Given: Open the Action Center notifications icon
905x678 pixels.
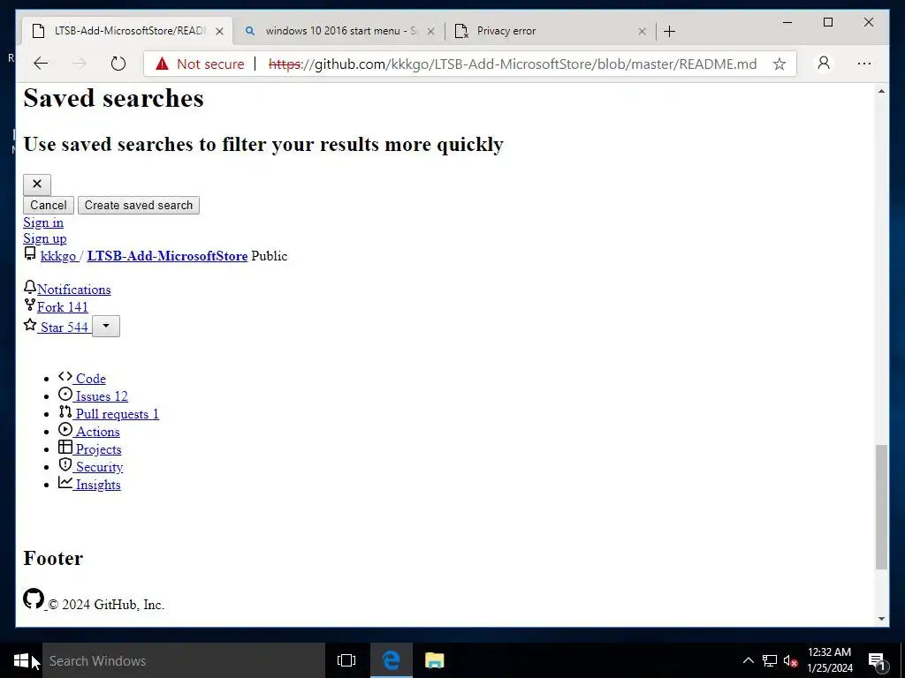Looking at the screenshot, I should [877, 660].
